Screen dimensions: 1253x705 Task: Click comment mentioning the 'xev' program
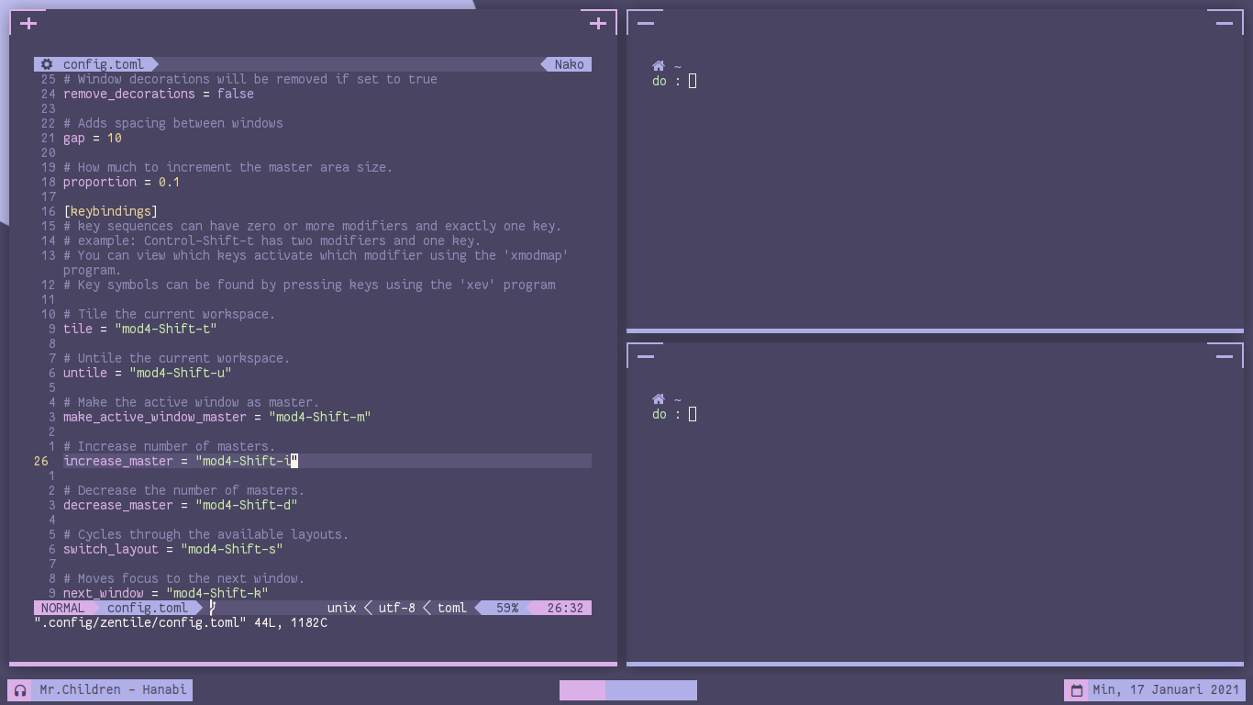pos(309,285)
